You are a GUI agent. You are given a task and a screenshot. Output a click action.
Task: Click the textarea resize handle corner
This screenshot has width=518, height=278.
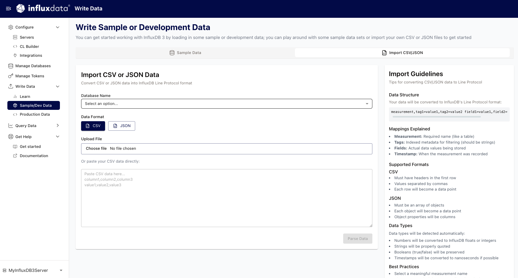tap(371, 226)
